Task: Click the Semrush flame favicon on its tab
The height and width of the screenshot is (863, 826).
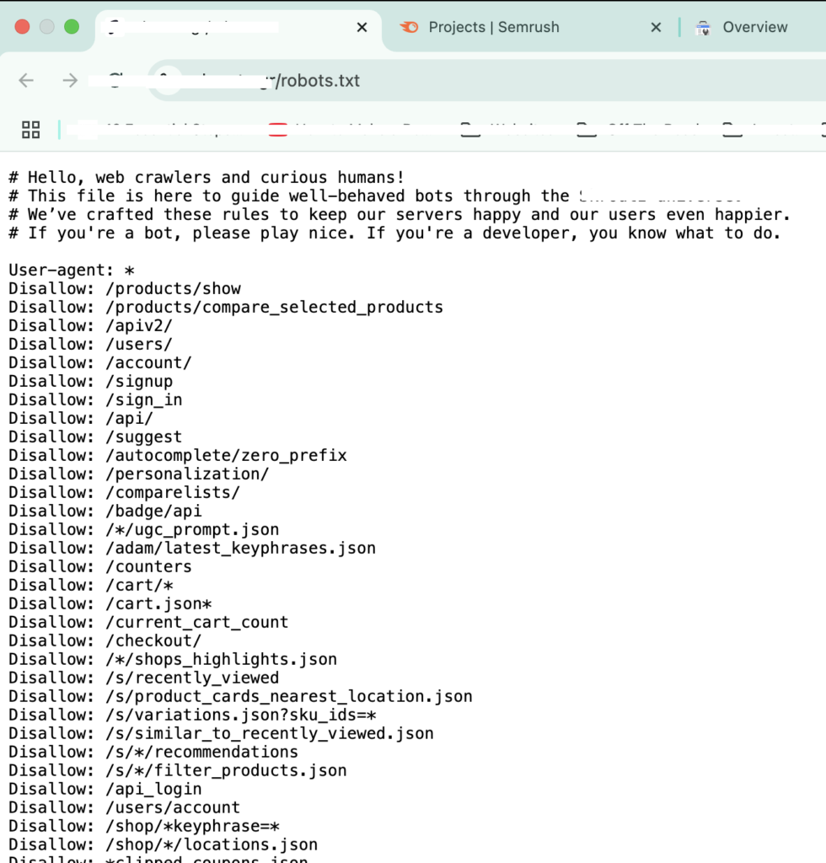Action: tap(409, 27)
